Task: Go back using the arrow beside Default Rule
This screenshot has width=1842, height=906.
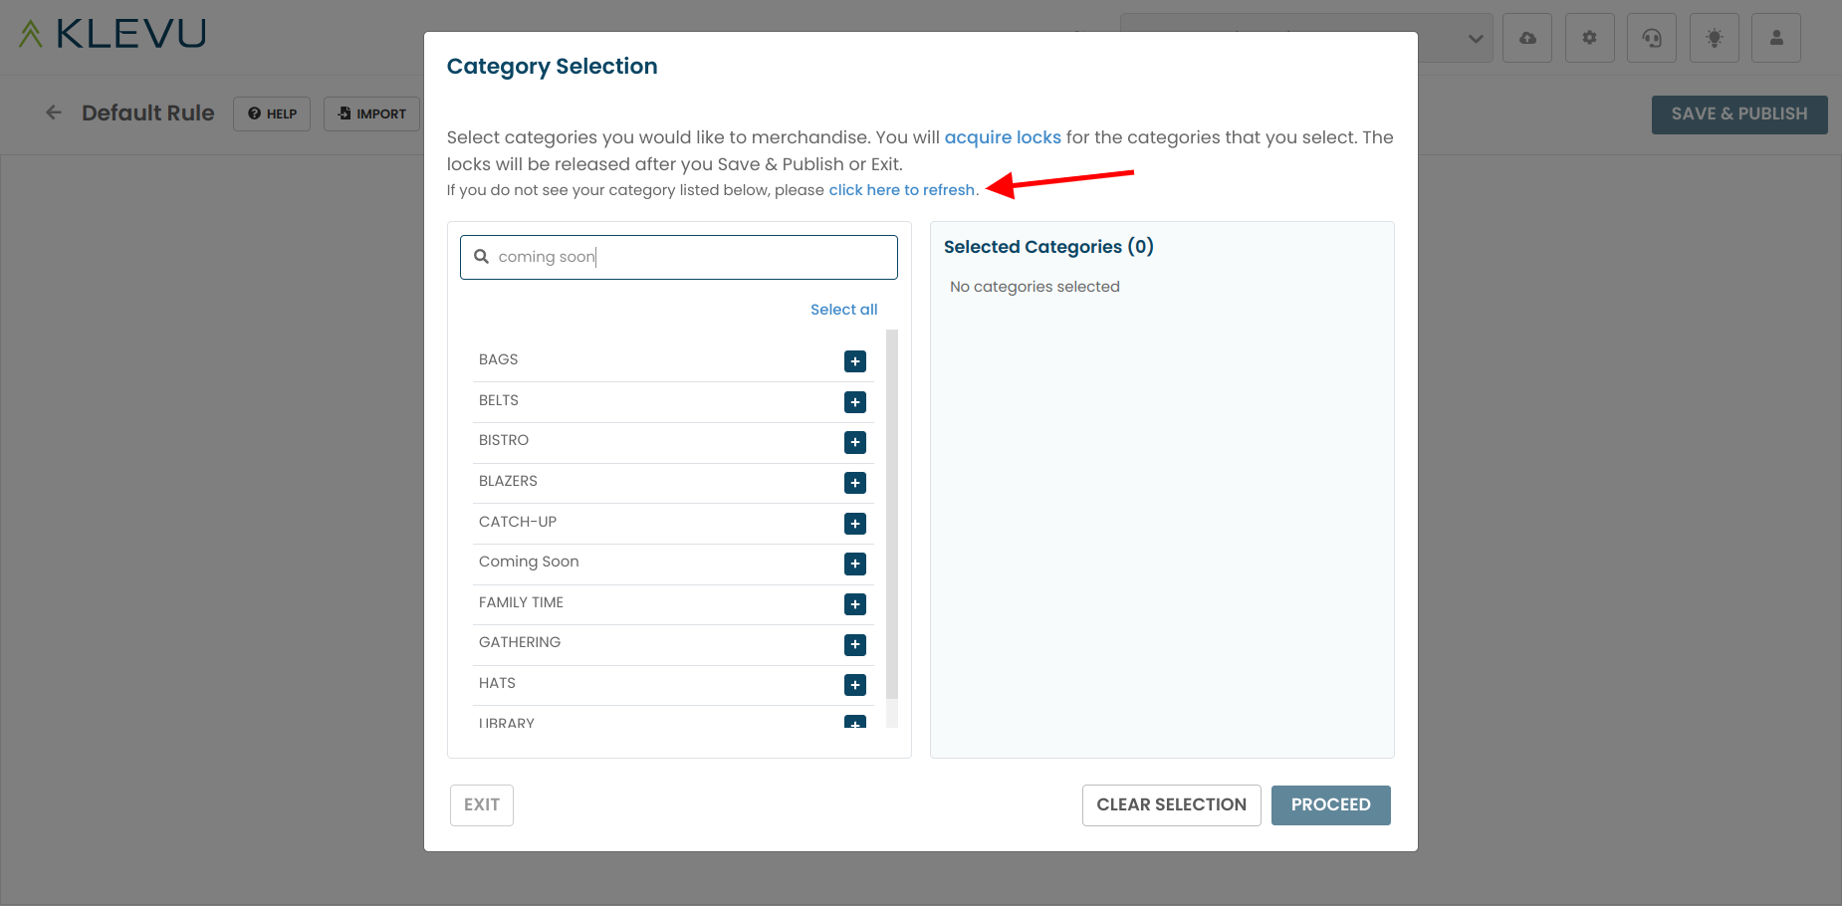Action: pos(54,113)
